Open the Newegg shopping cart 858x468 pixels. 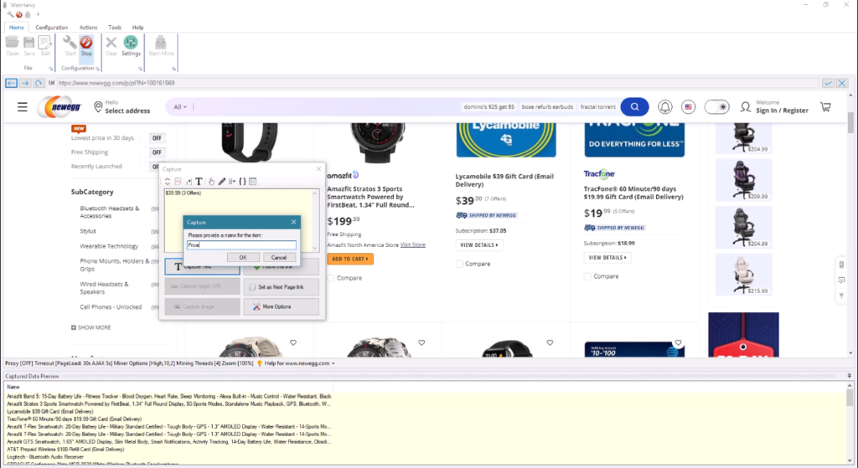coord(825,107)
